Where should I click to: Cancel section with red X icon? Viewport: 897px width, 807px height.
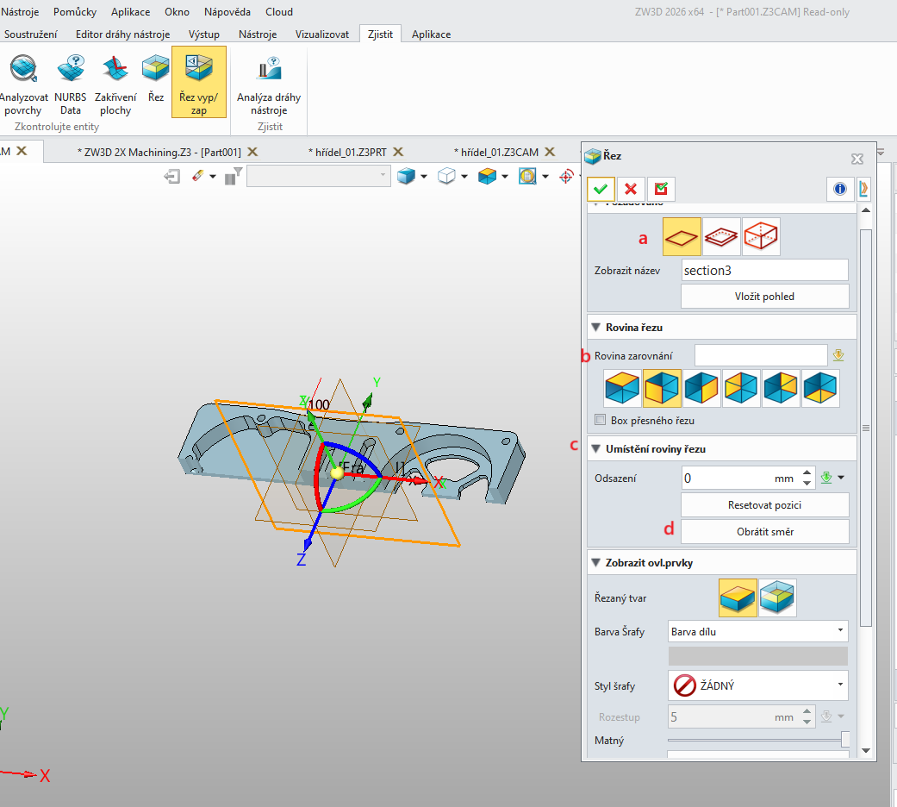[x=631, y=189]
